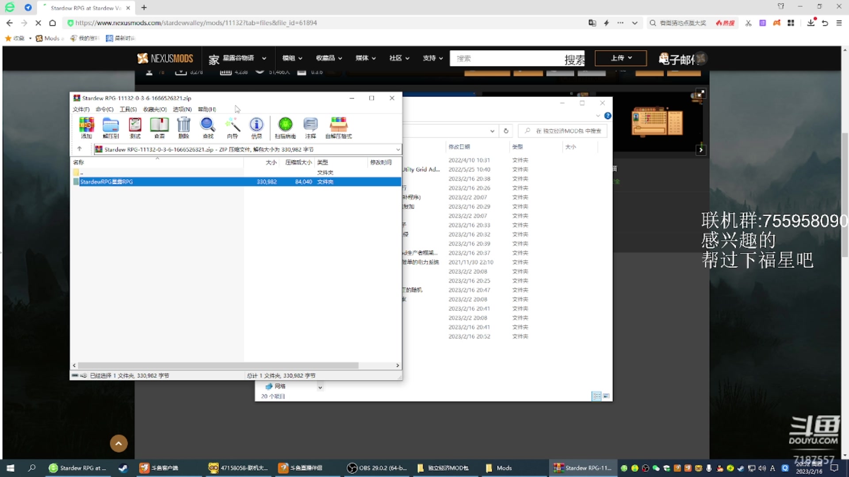
Task: Open the 模组 (Mods) nav dropdown
Action: [x=292, y=58]
